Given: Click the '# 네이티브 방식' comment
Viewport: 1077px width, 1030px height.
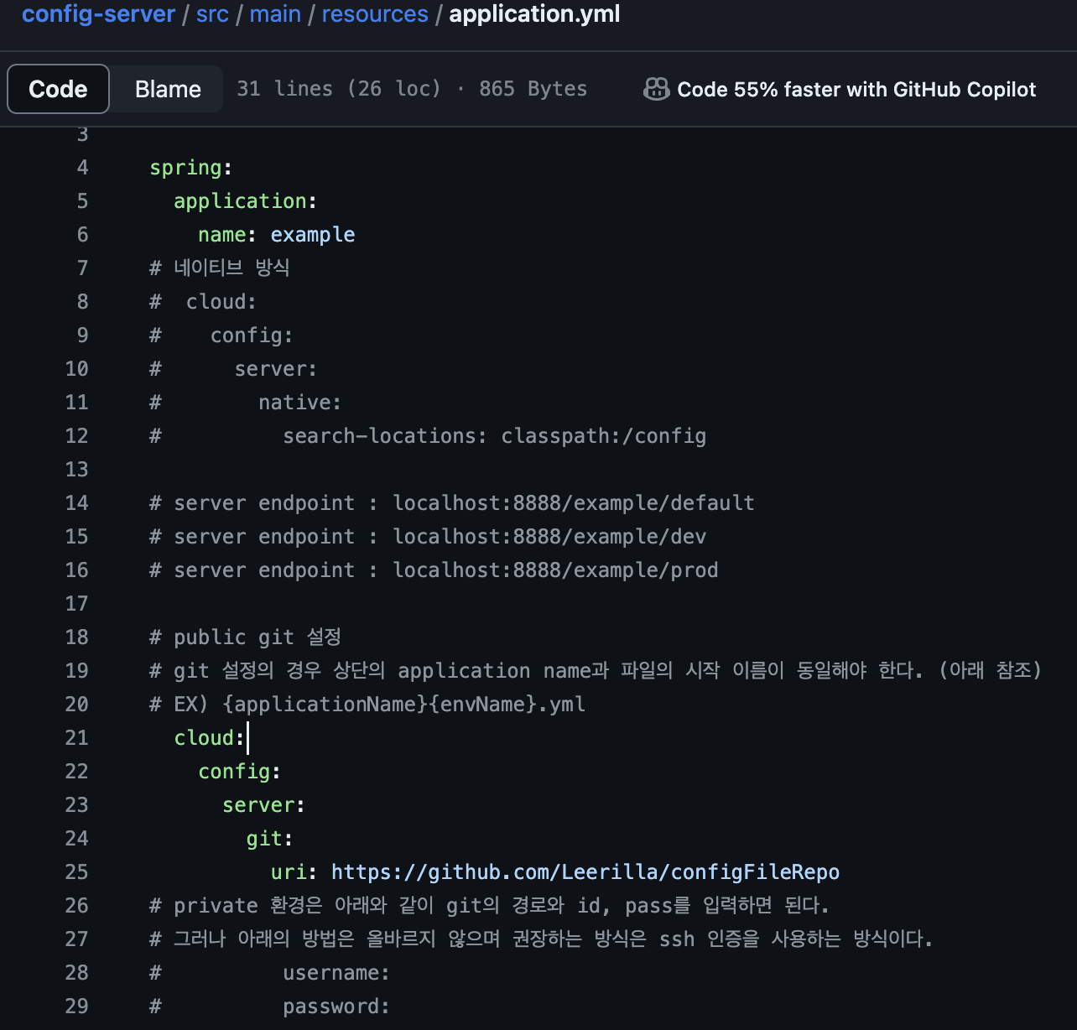Looking at the screenshot, I should (220, 268).
